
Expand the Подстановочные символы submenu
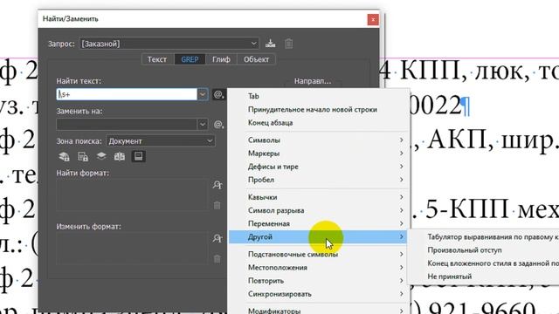pos(319,254)
